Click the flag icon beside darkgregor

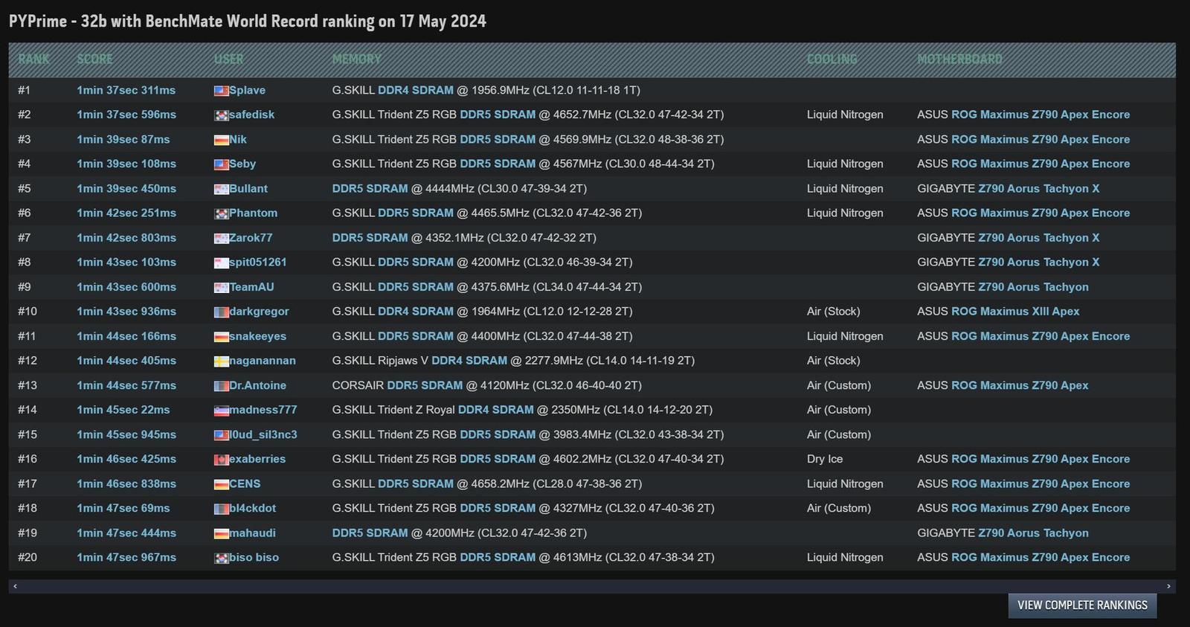221,312
